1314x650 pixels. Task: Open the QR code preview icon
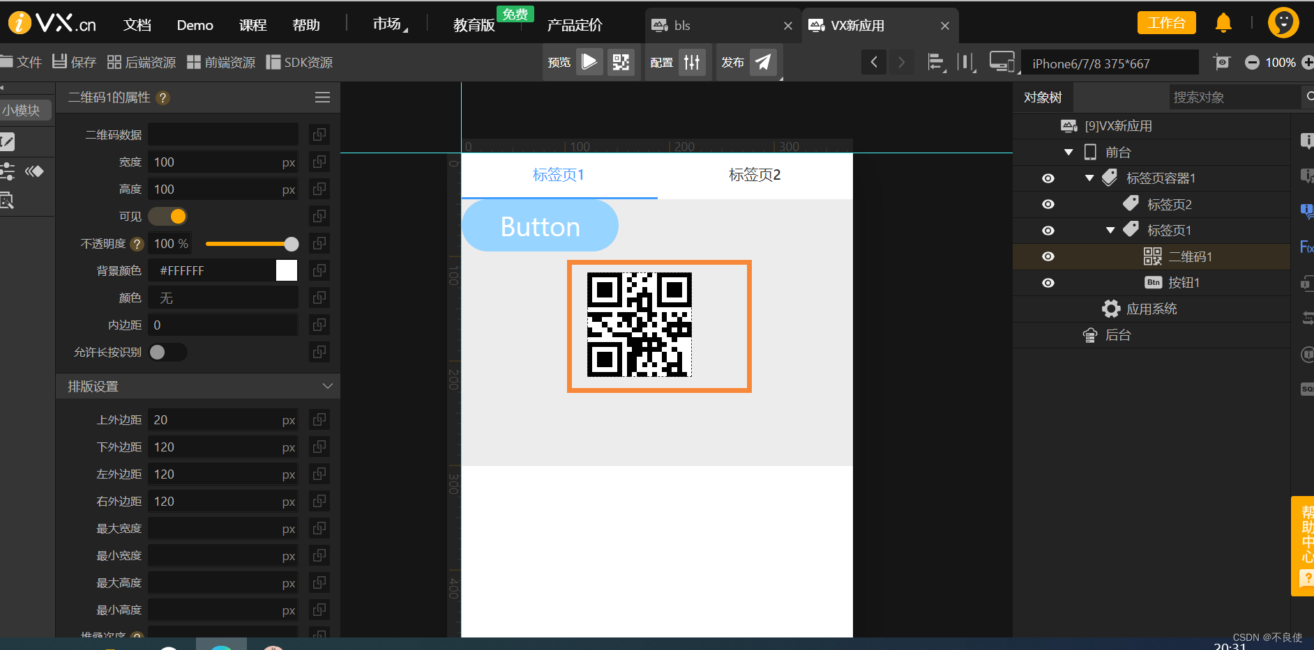pos(621,62)
